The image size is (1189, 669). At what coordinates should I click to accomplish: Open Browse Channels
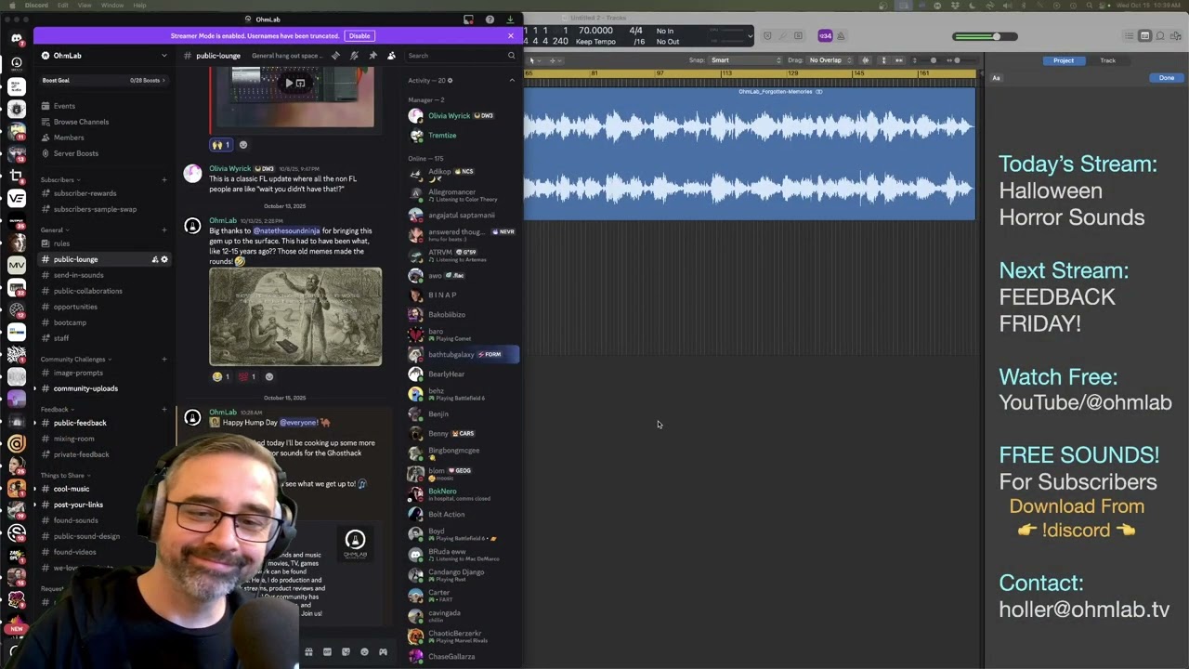[81, 122]
